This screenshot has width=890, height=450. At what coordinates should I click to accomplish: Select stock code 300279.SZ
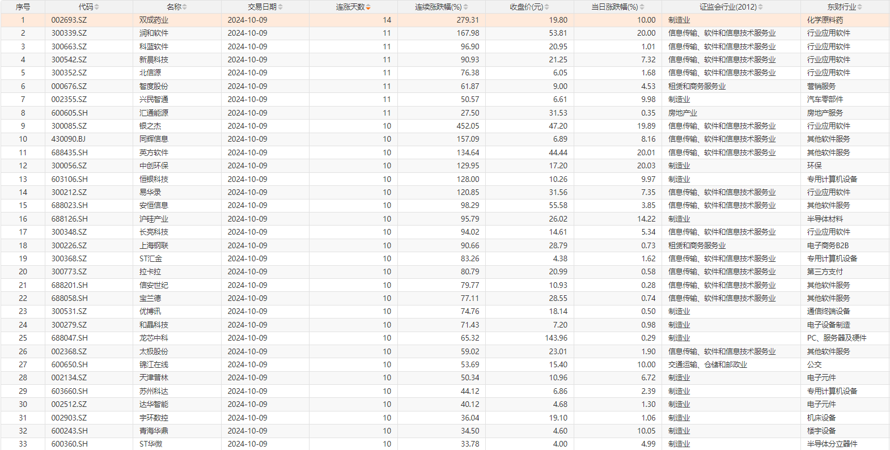coord(69,325)
